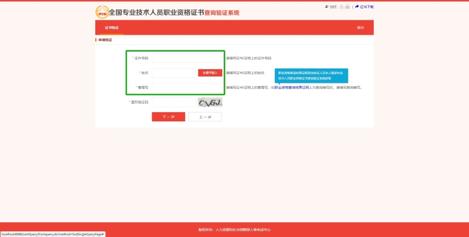This screenshot has height=237, width=469.
Task: Open the 证书验证 tab
Action: (112, 28)
